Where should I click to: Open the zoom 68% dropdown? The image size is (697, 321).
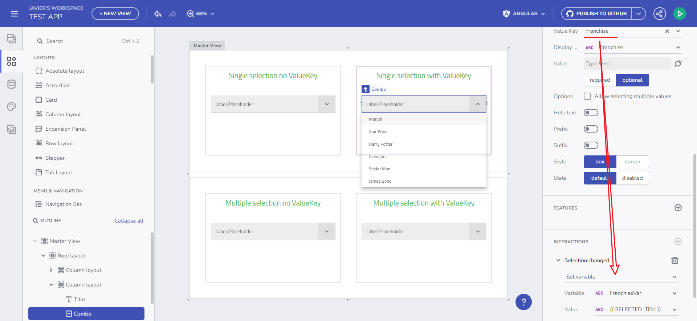click(x=201, y=14)
